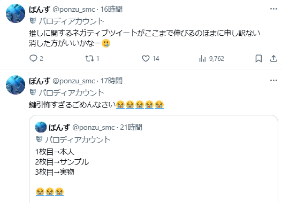Share the first tweet
Screen dimensions: 282x203
coord(273,59)
